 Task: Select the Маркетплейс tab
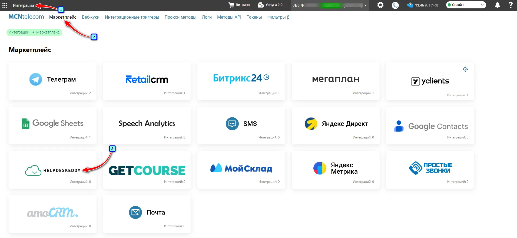(63, 17)
